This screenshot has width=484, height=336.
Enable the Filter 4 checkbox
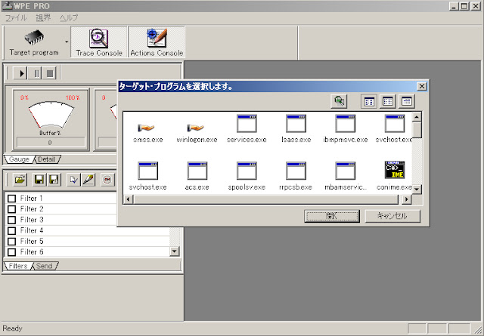coord(12,230)
